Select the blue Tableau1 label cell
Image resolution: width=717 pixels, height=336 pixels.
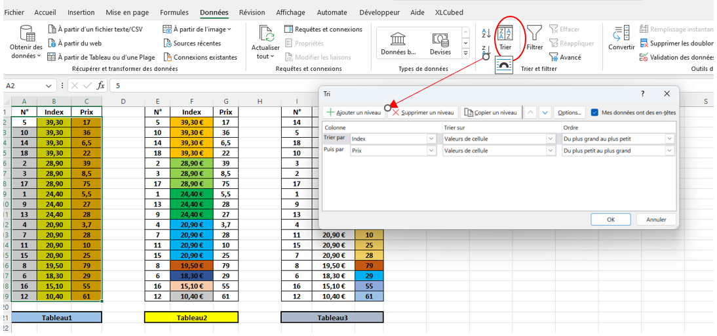[57, 317]
